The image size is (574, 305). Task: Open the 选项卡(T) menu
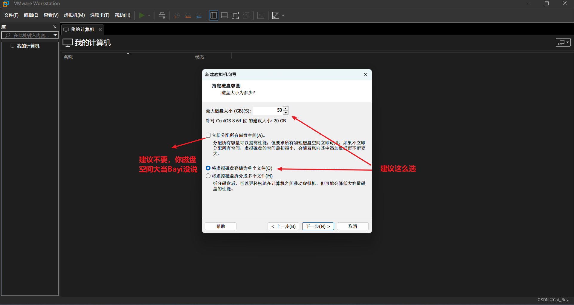tap(100, 15)
